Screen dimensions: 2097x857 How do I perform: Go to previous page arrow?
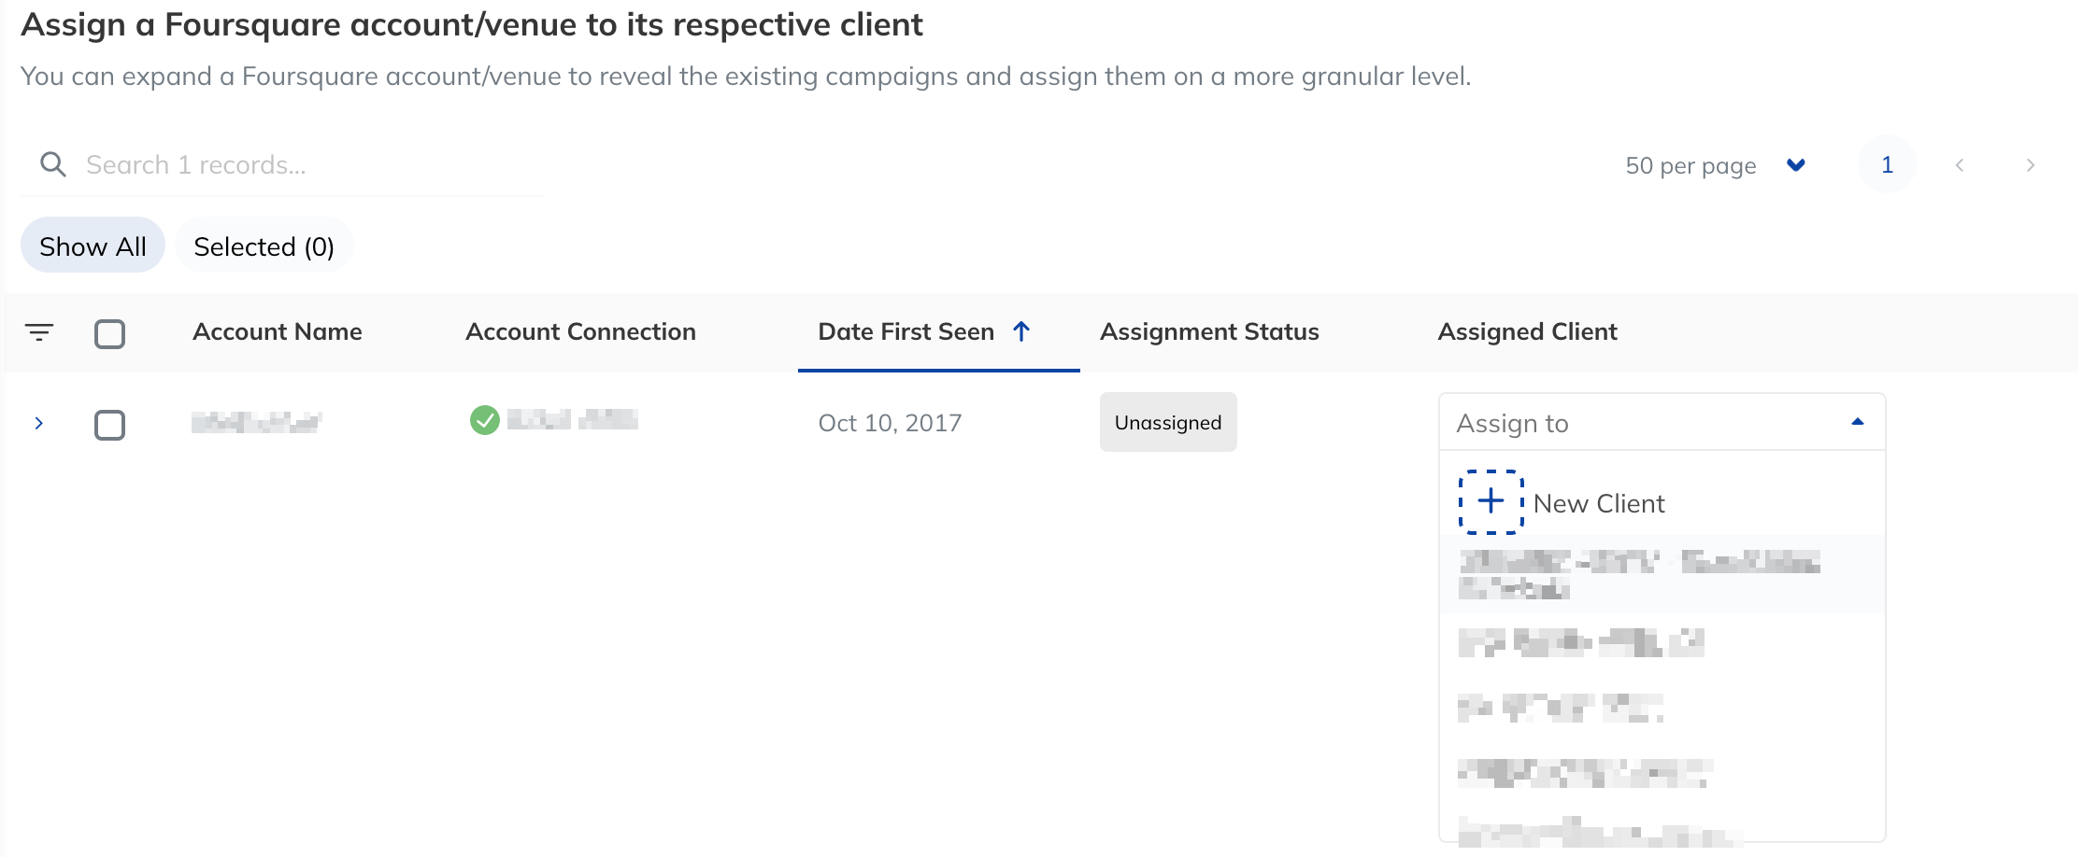tap(1960, 165)
